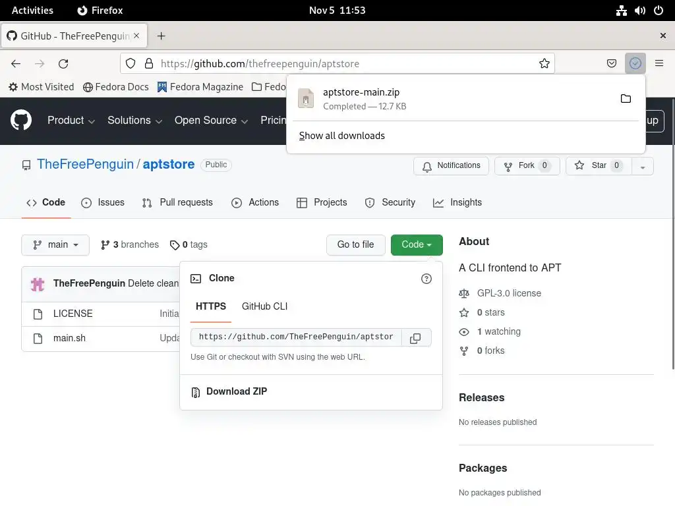The height and width of the screenshot is (506, 675).
Task: Reload the page with the refresh icon
Action: (63, 64)
